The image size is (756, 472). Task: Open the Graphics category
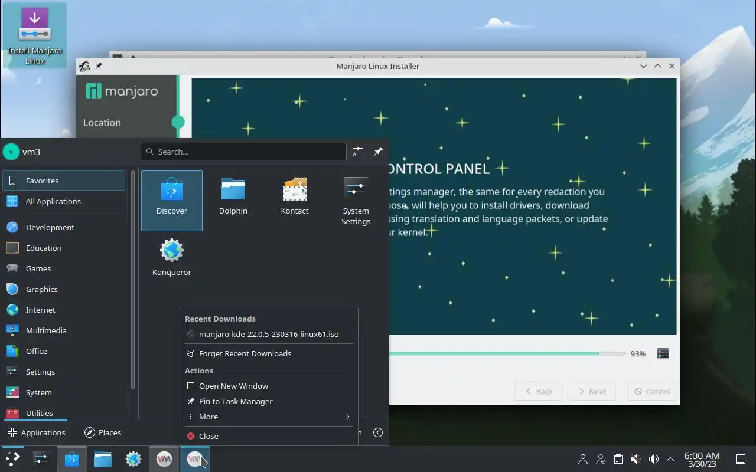coord(64,289)
